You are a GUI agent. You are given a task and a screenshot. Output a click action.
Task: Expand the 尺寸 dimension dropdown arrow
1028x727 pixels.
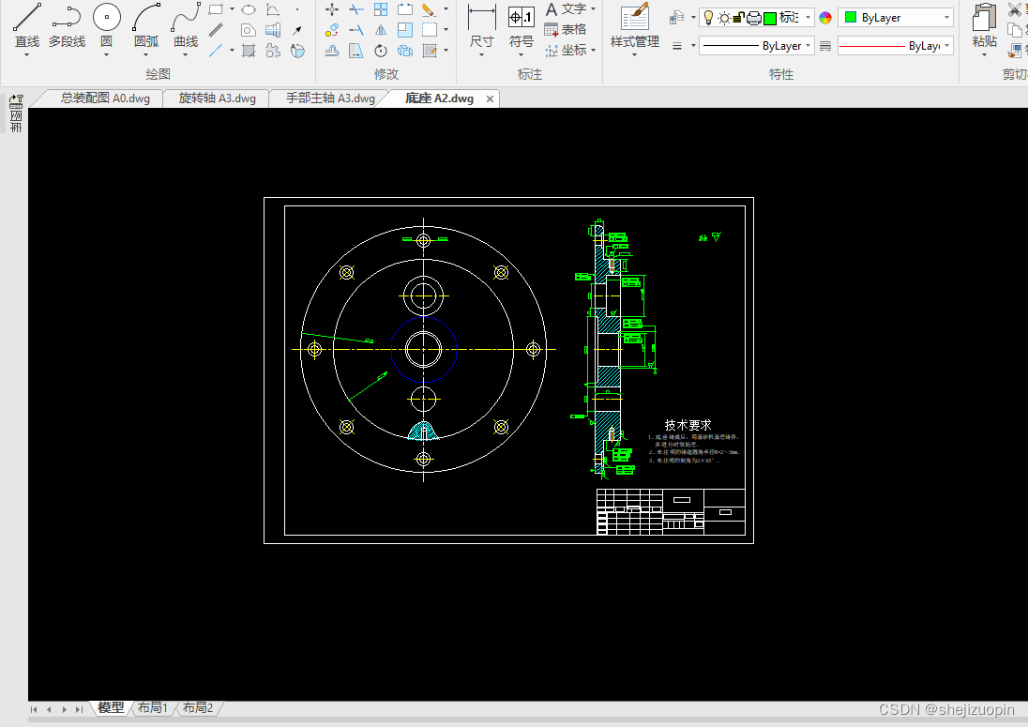click(x=482, y=55)
